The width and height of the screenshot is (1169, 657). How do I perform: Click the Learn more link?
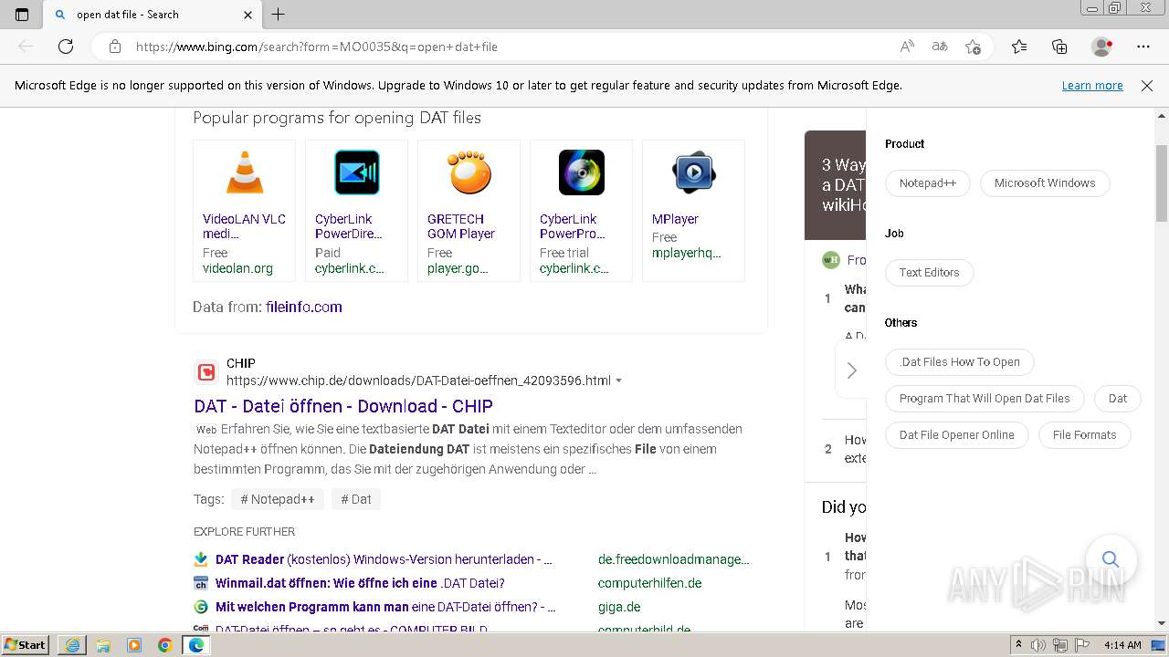(x=1092, y=86)
